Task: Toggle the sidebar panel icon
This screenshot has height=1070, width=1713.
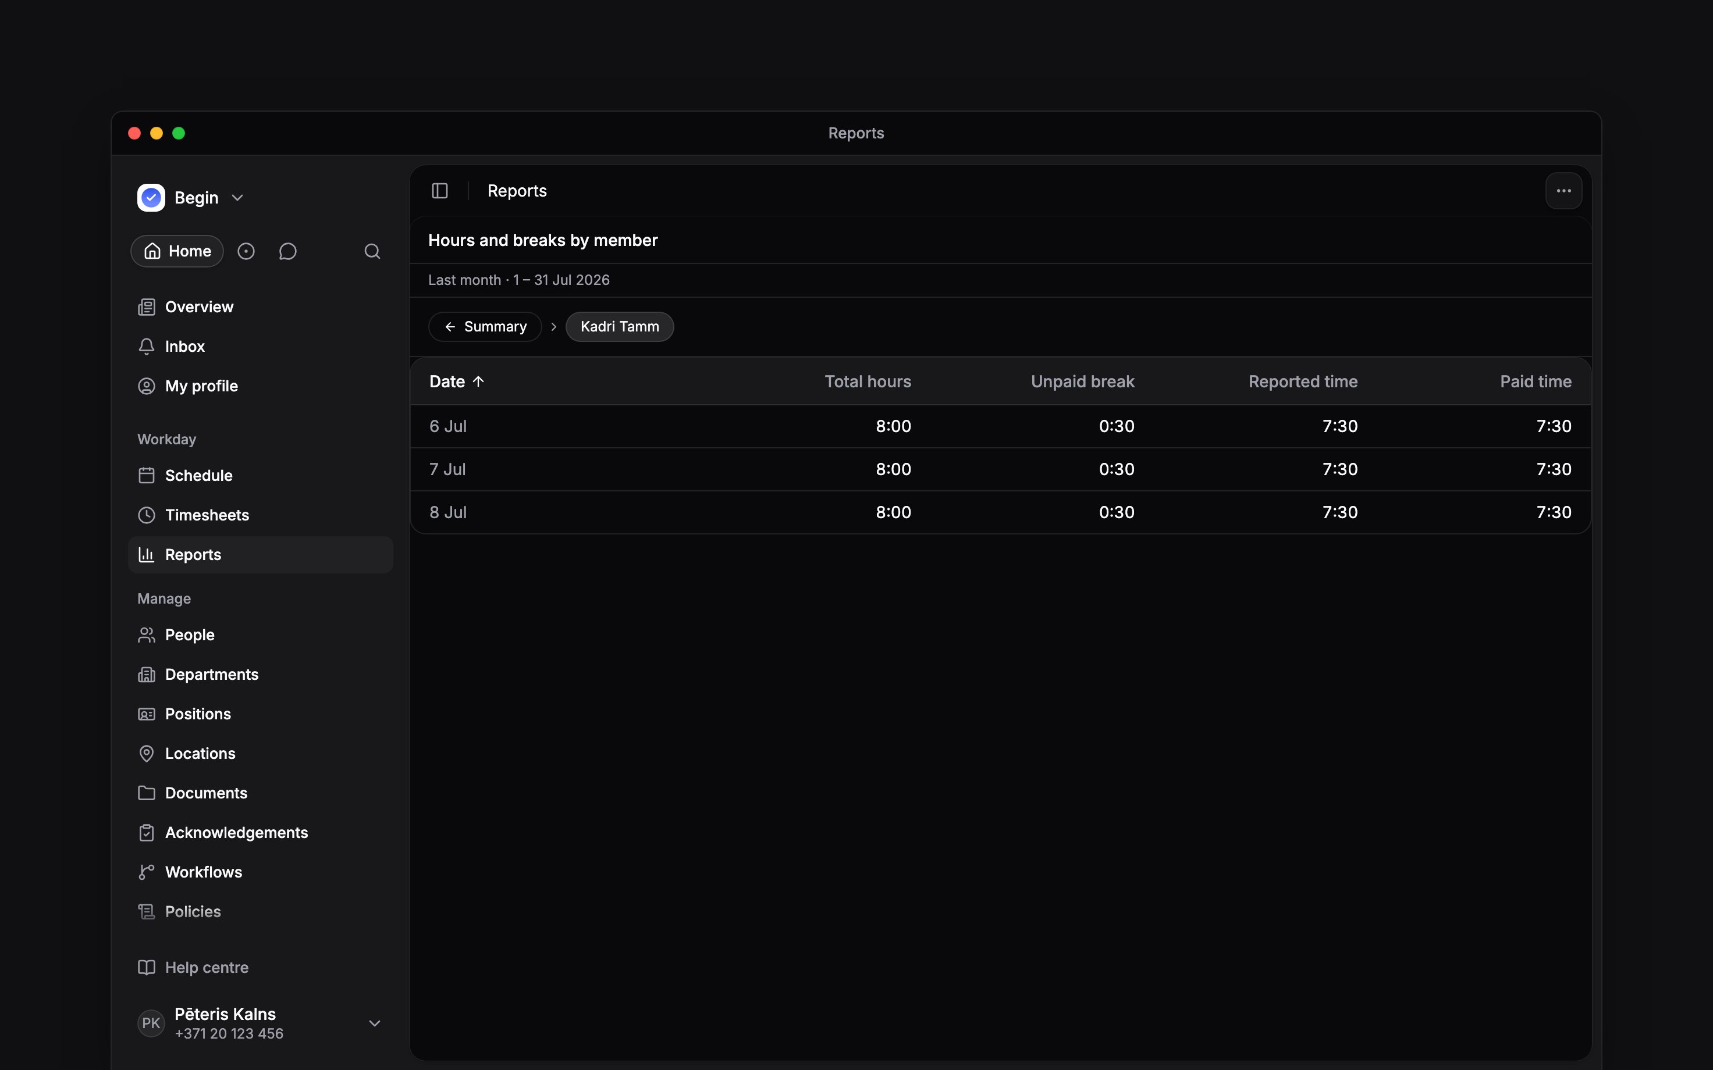Action: click(x=439, y=191)
